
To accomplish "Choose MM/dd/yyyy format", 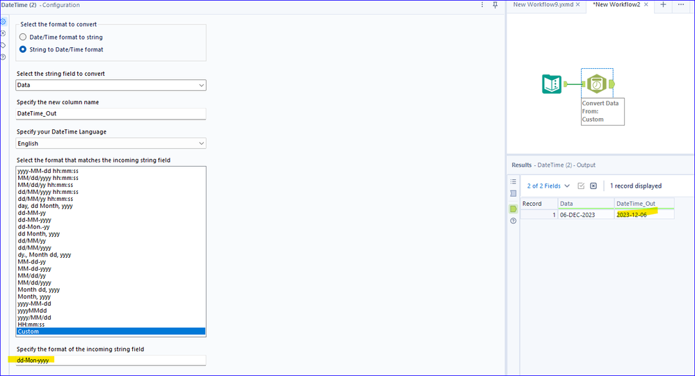I will 111,283.
